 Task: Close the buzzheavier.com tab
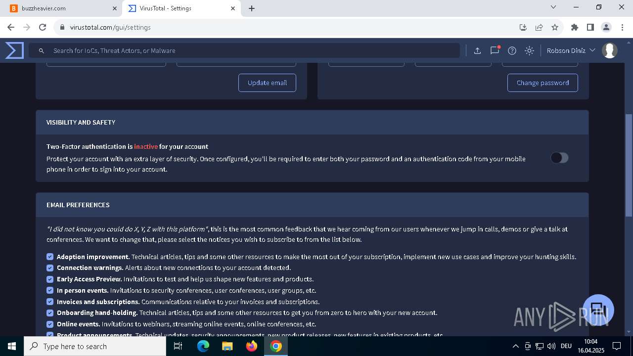coord(115,8)
